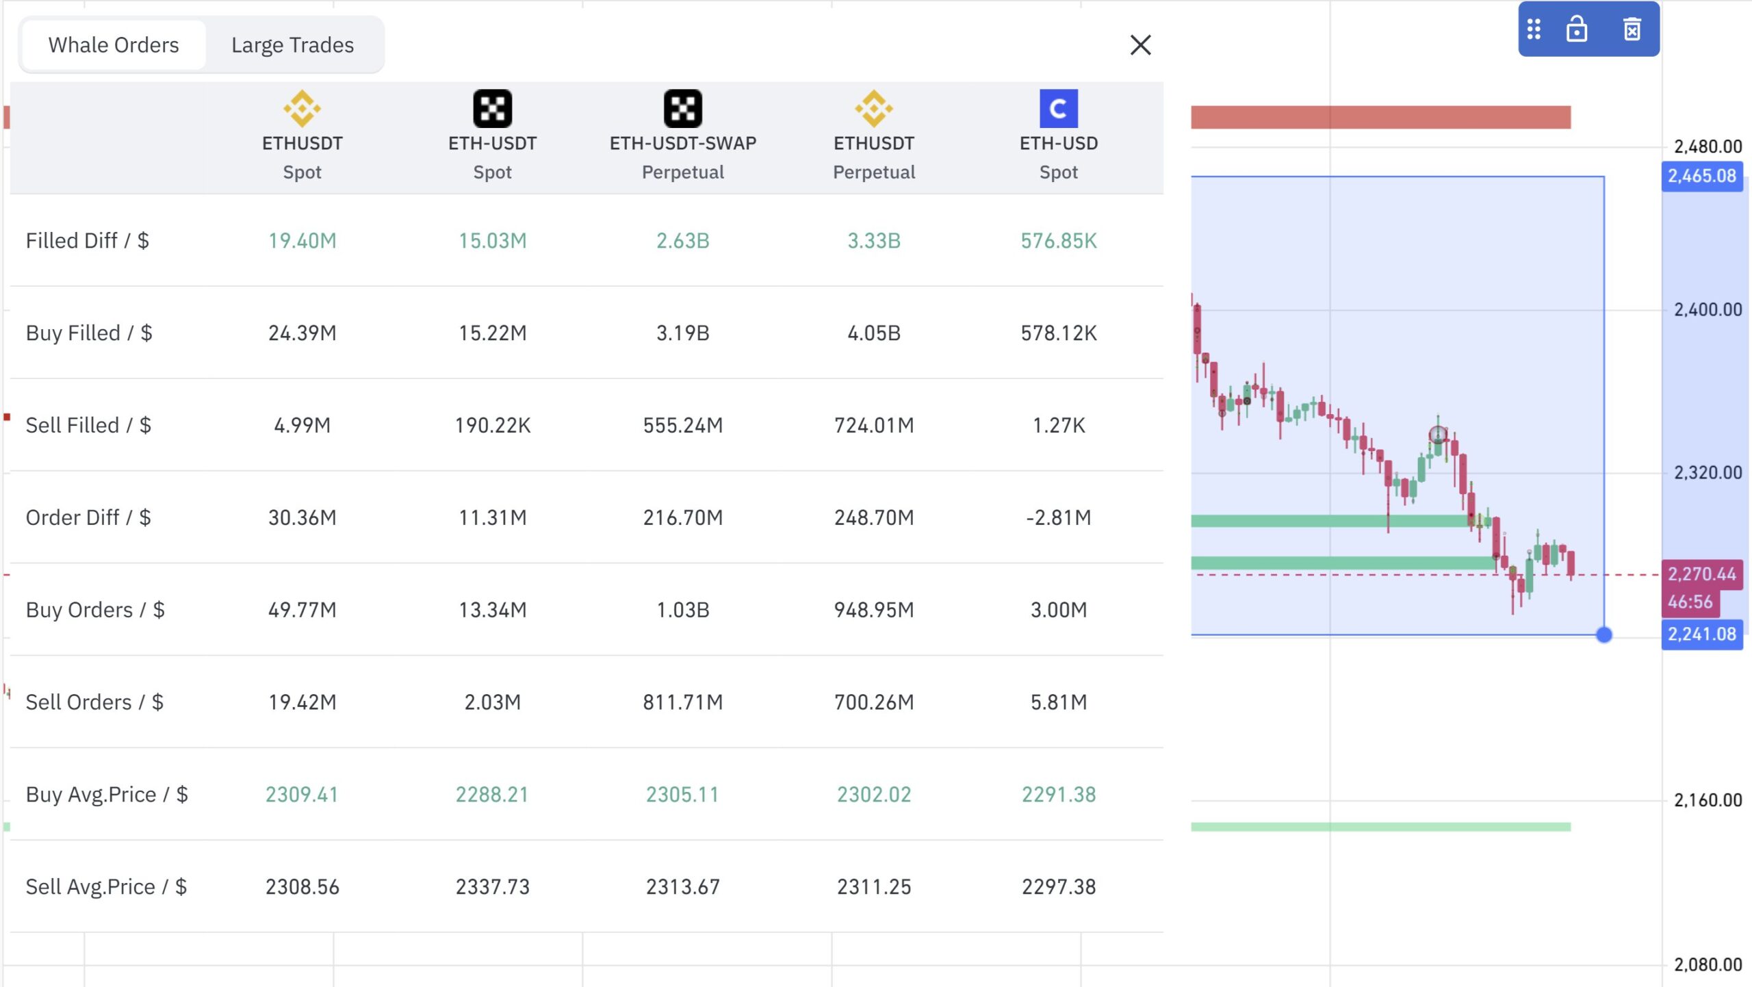Click the Binance icon above ETHUSDT Perpetual
Image resolution: width=1752 pixels, height=987 pixels.
(874, 108)
